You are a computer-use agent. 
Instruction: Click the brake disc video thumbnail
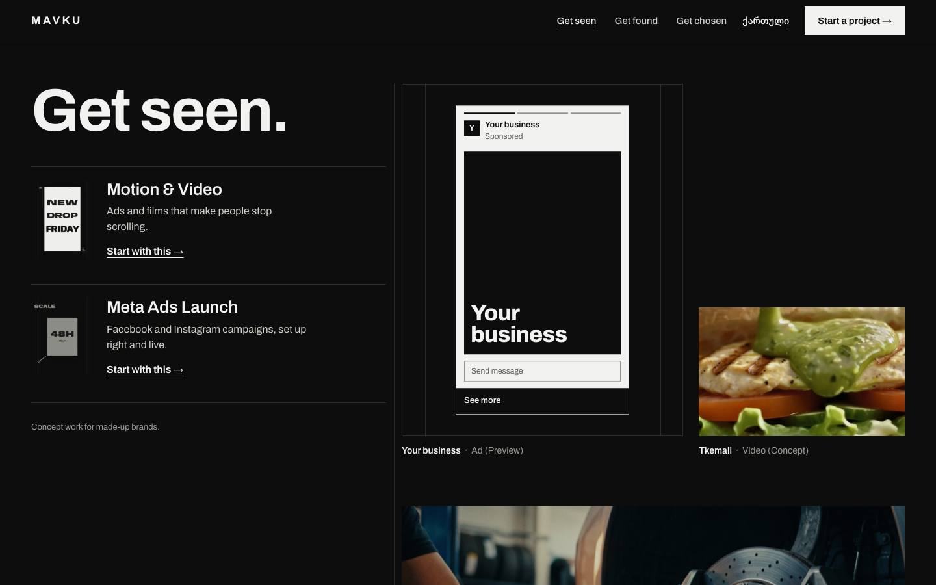click(653, 545)
